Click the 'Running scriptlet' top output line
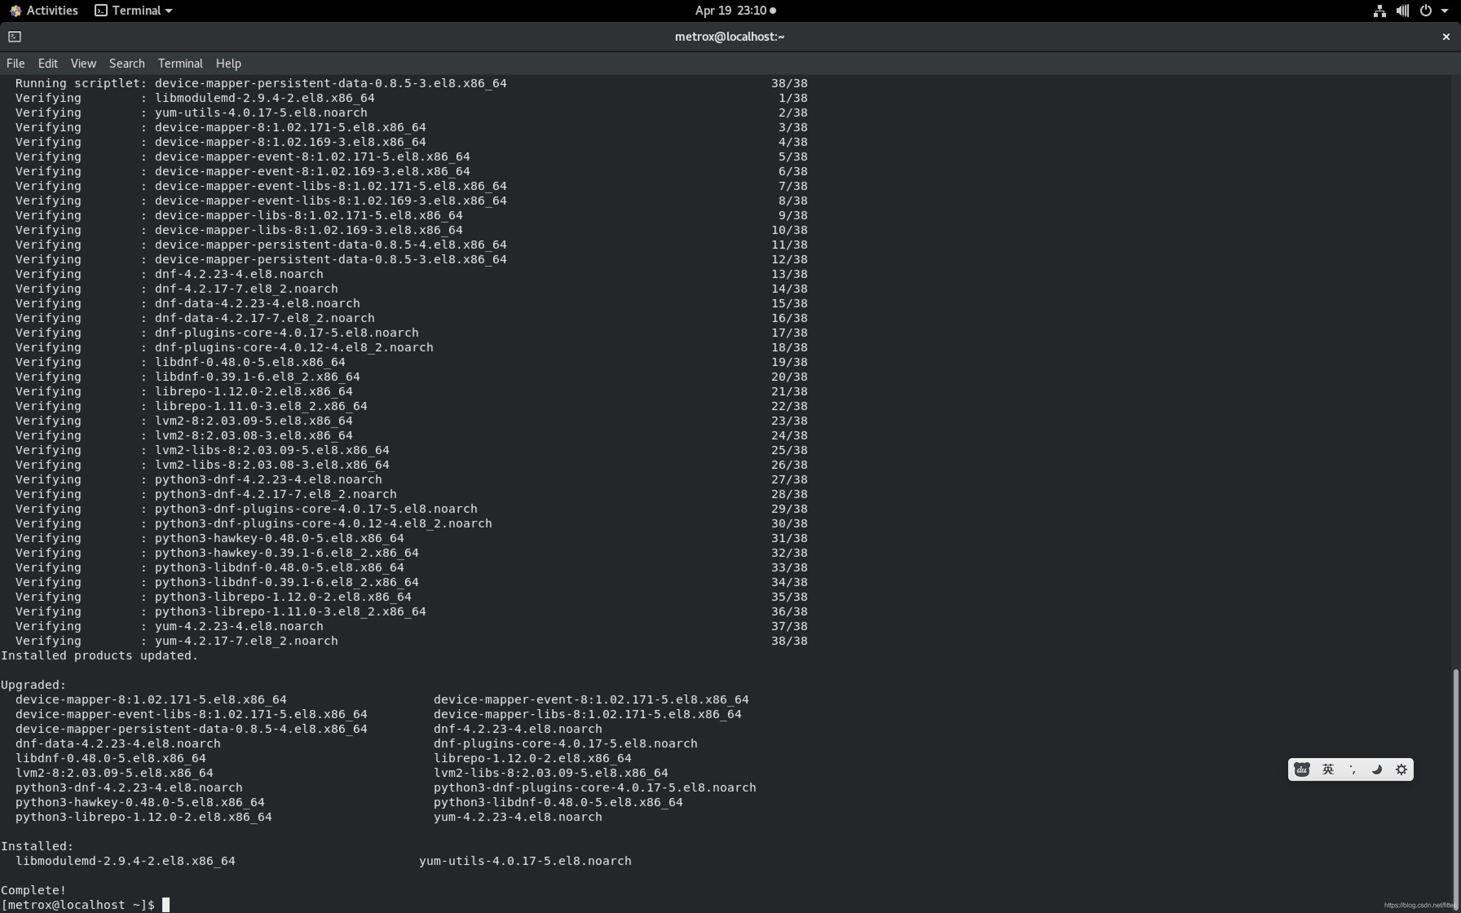The width and height of the screenshot is (1461, 913). [x=412, y=83]
